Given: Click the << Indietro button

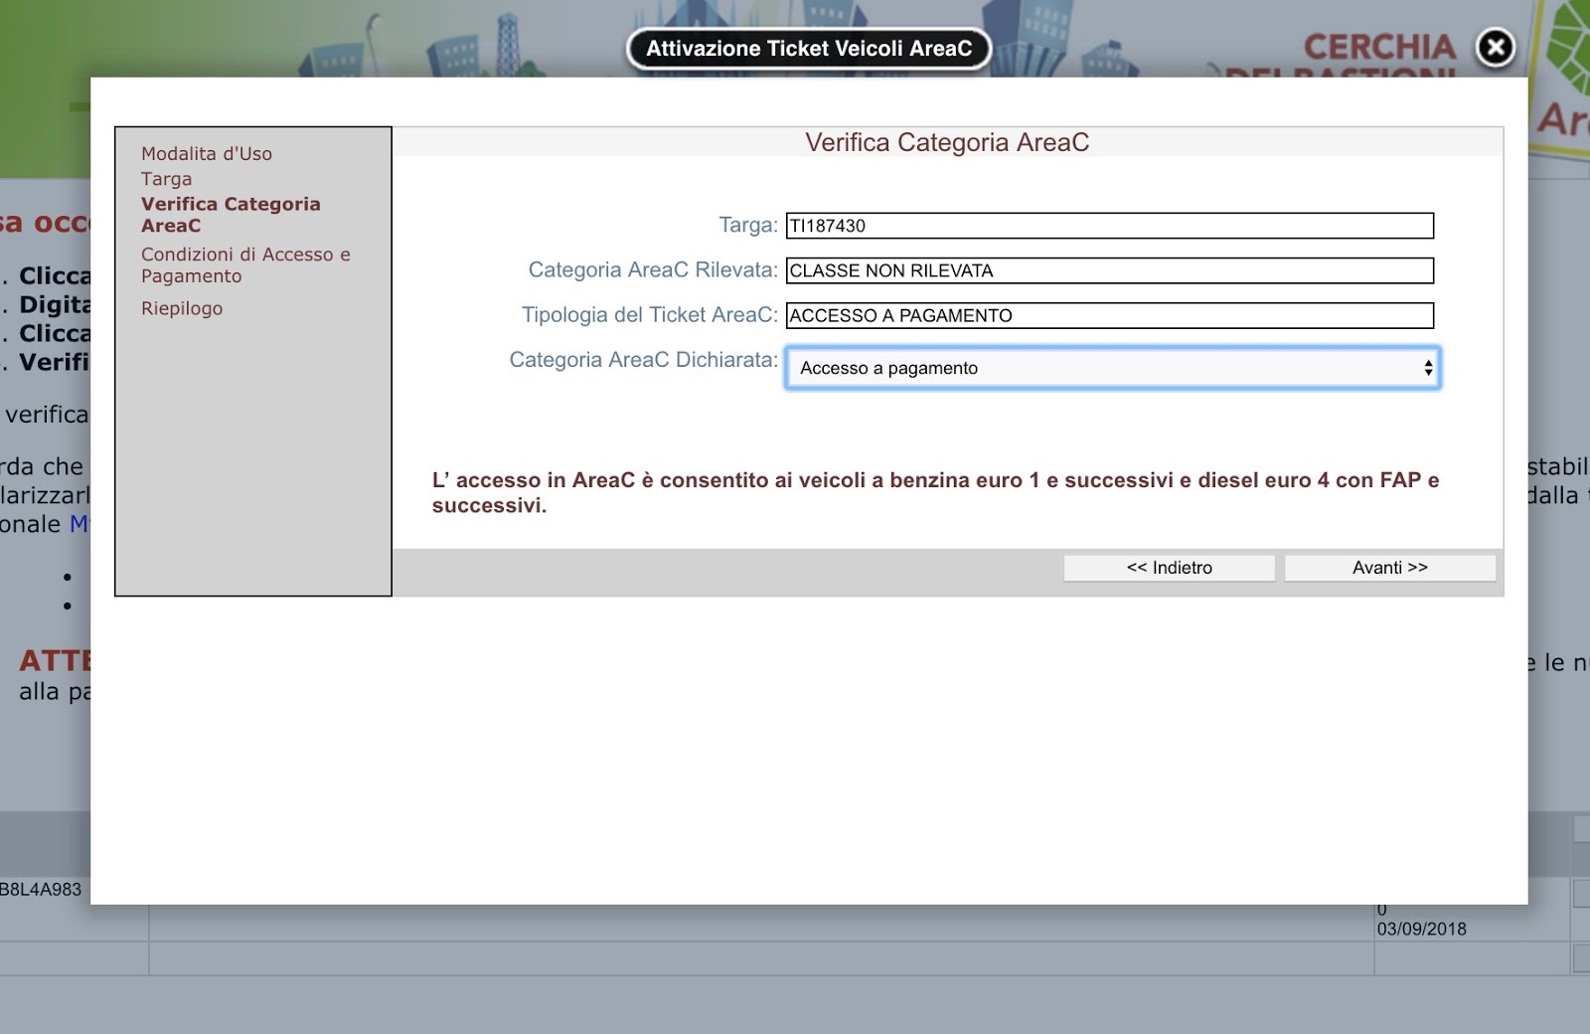Looking at the screenshot, I should click(x=1169, y=568).
